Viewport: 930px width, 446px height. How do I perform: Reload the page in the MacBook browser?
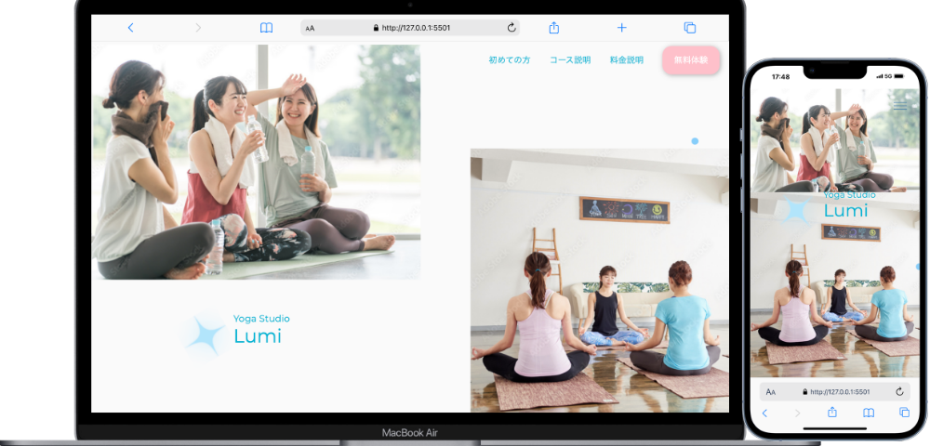click(511, 28)
